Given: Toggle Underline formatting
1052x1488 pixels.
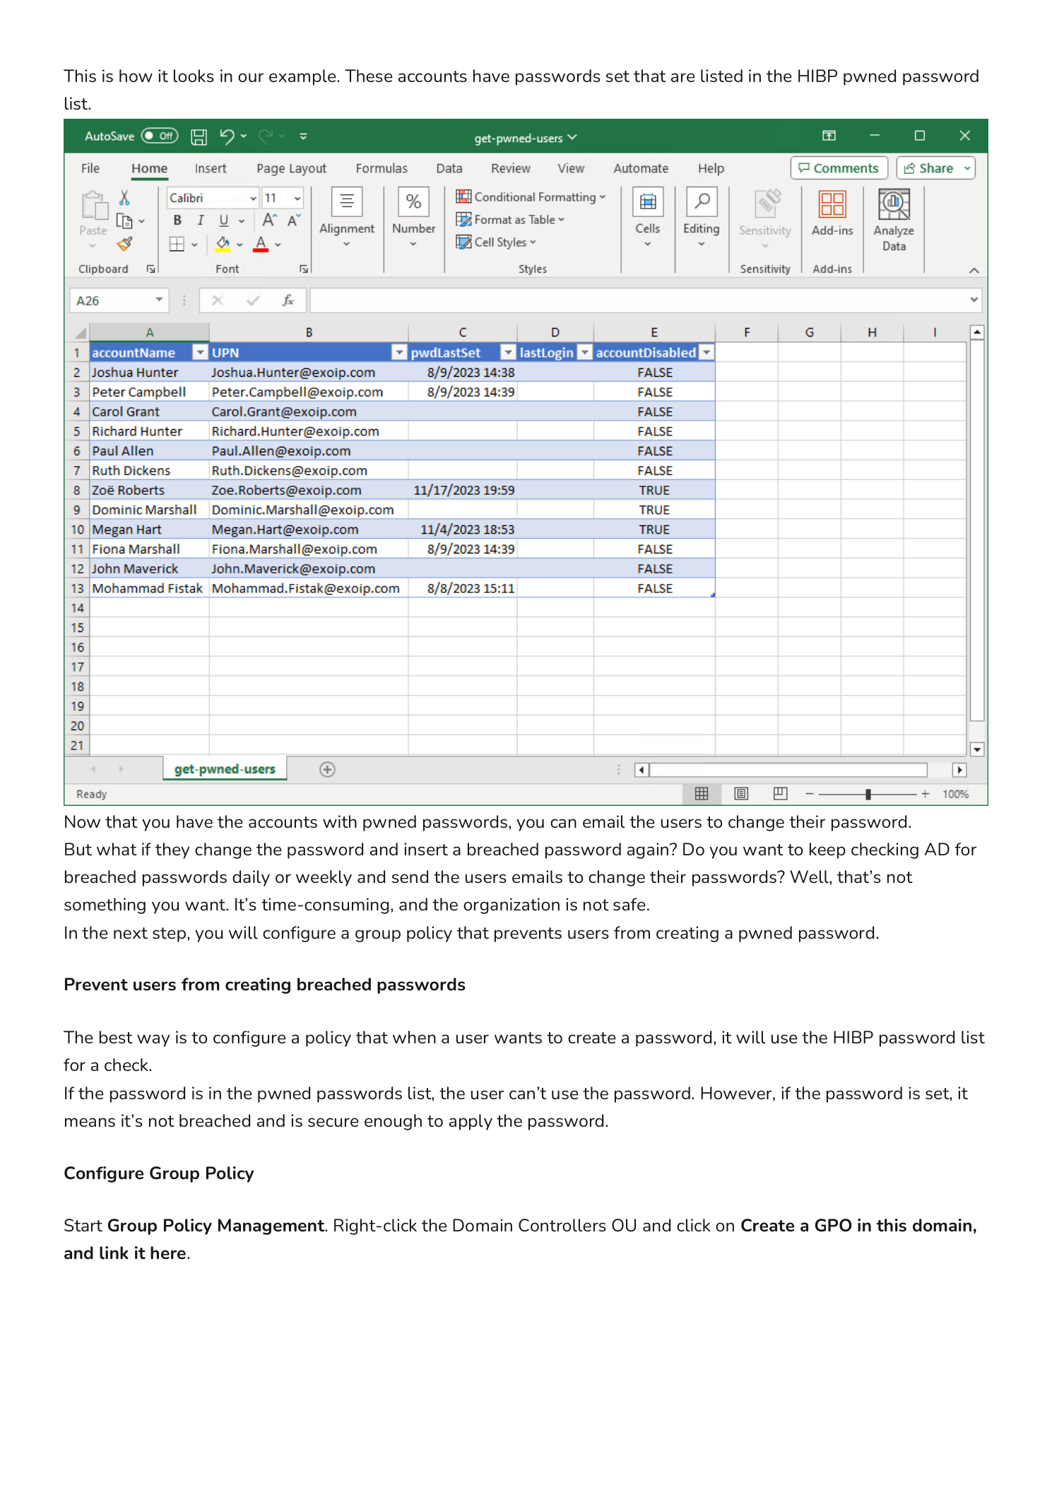Looking at the screenshot, I should pyautogui.click(x=224, y=221).
